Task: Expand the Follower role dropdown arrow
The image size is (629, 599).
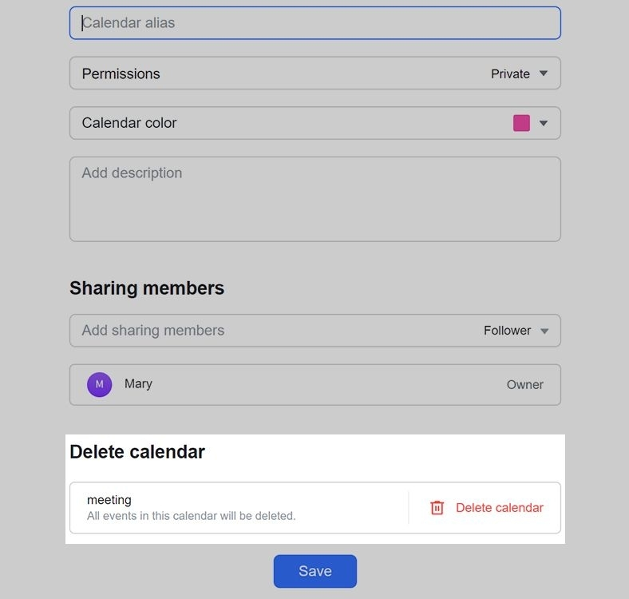Action: [545, 331]
